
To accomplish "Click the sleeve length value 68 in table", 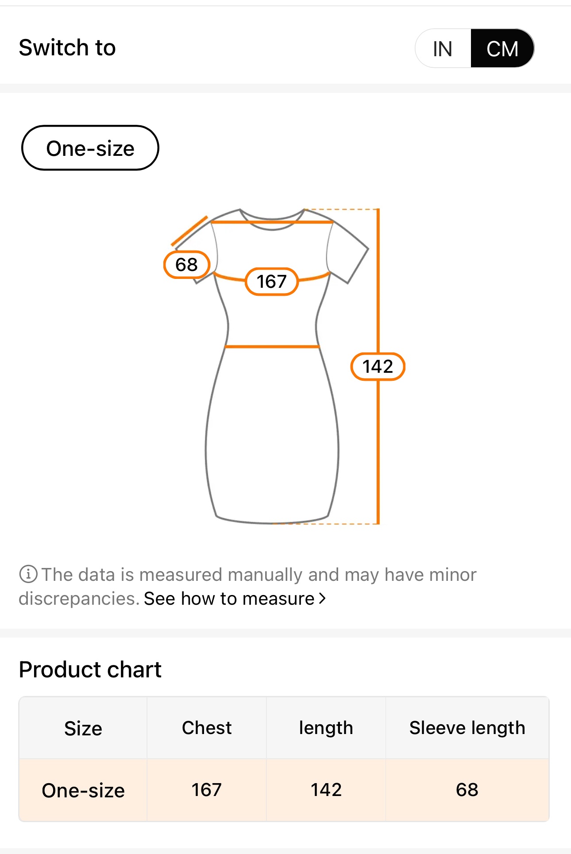I will (467, 790).
